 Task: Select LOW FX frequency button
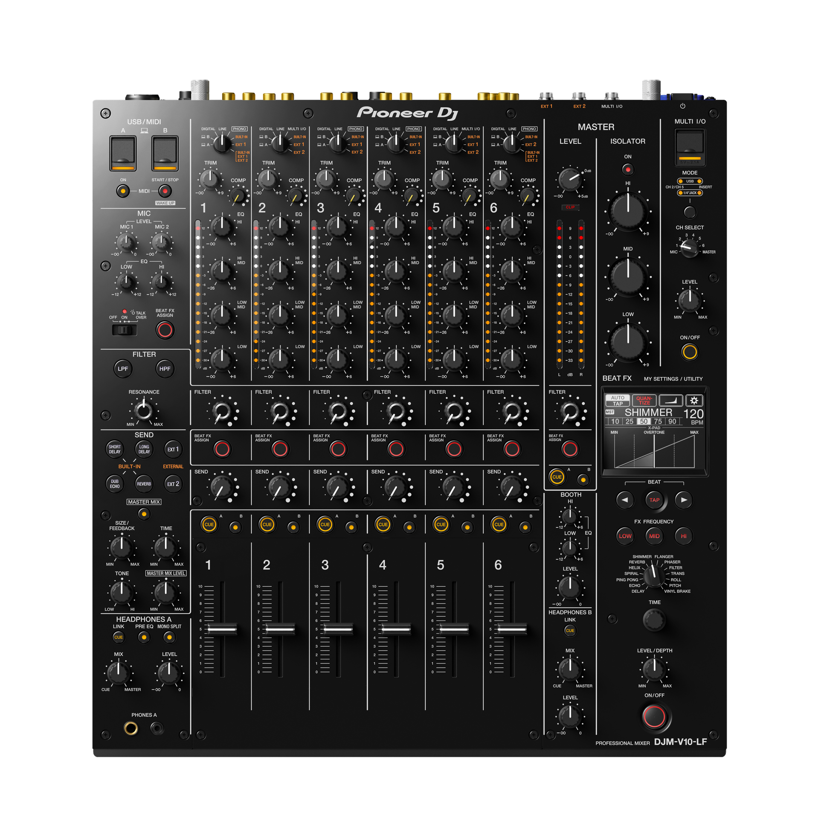625,536
